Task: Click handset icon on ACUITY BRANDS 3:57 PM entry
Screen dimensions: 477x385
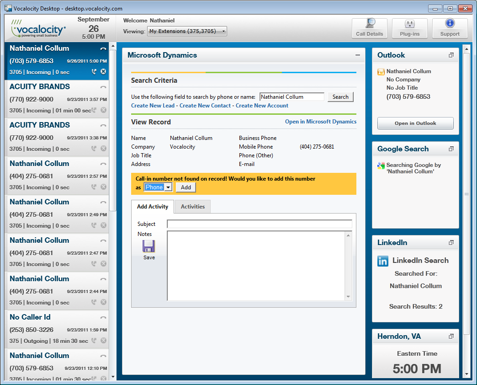Action: tap(103, 87)
